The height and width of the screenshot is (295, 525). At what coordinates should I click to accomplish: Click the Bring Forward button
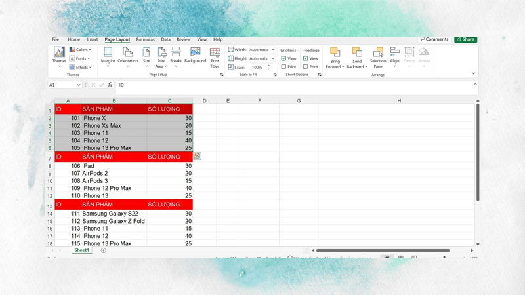335,58
